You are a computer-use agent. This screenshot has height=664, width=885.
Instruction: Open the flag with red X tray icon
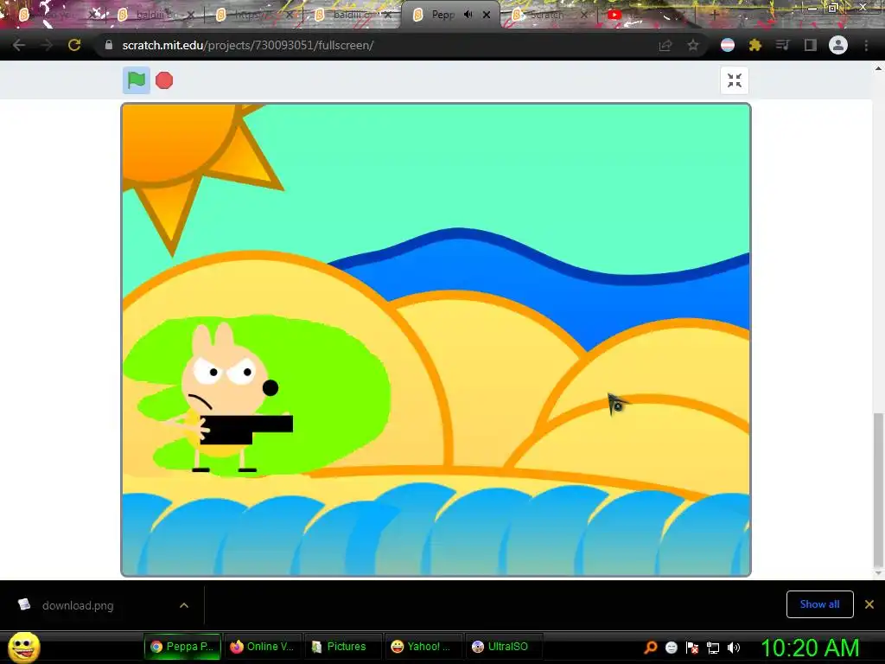pyautogui.click(x=692, y=647)
